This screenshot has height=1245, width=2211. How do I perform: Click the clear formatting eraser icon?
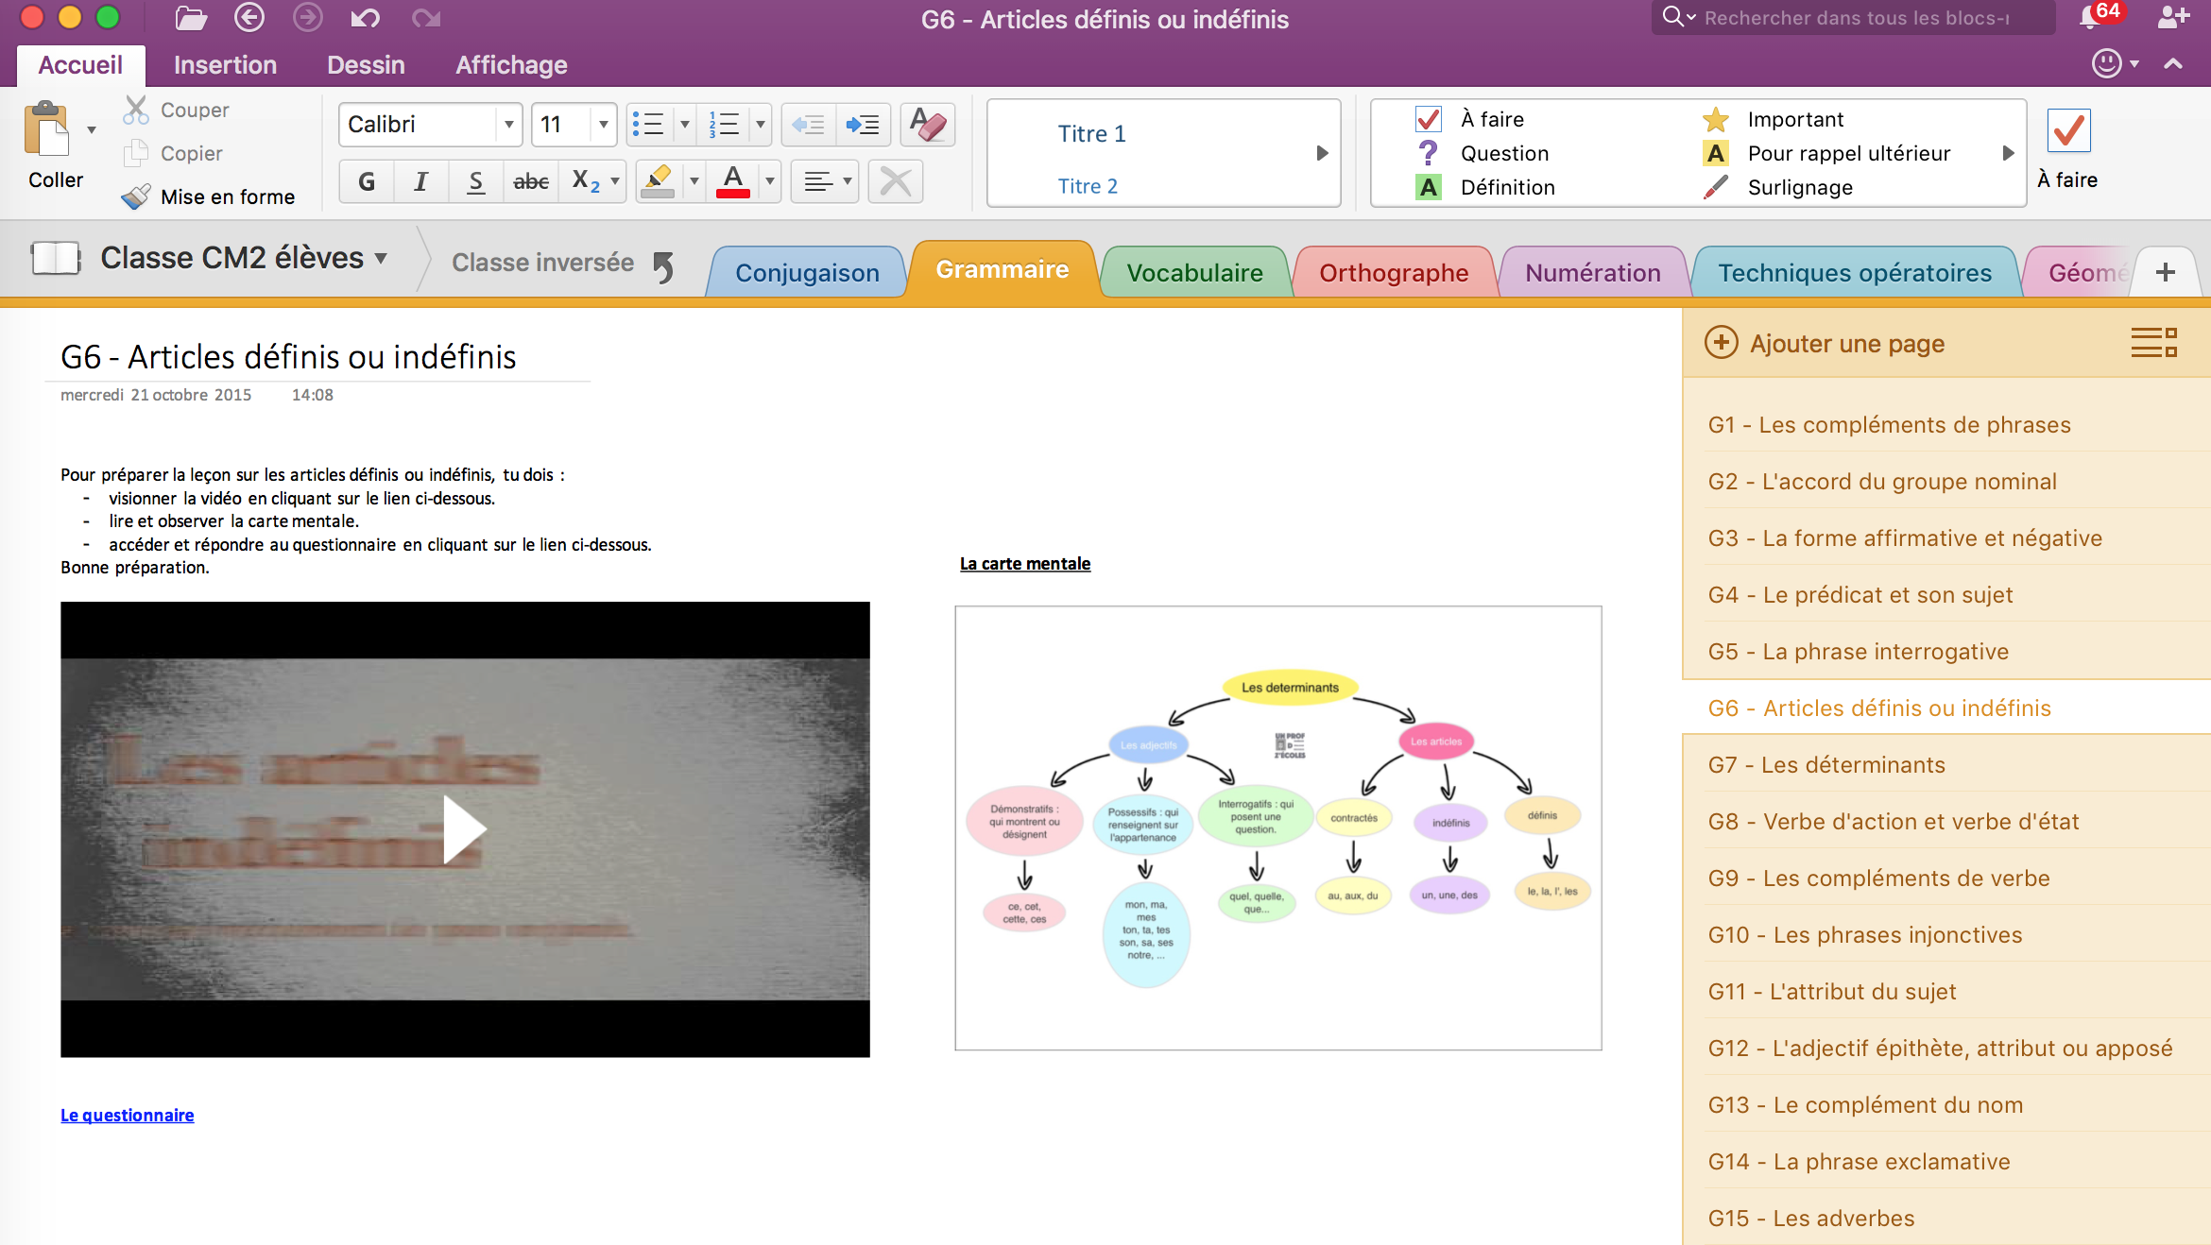click(x=927, y=125)
